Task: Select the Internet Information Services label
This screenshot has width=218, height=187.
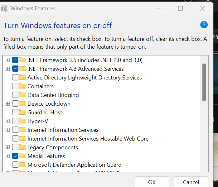Action: coord(63,130)
